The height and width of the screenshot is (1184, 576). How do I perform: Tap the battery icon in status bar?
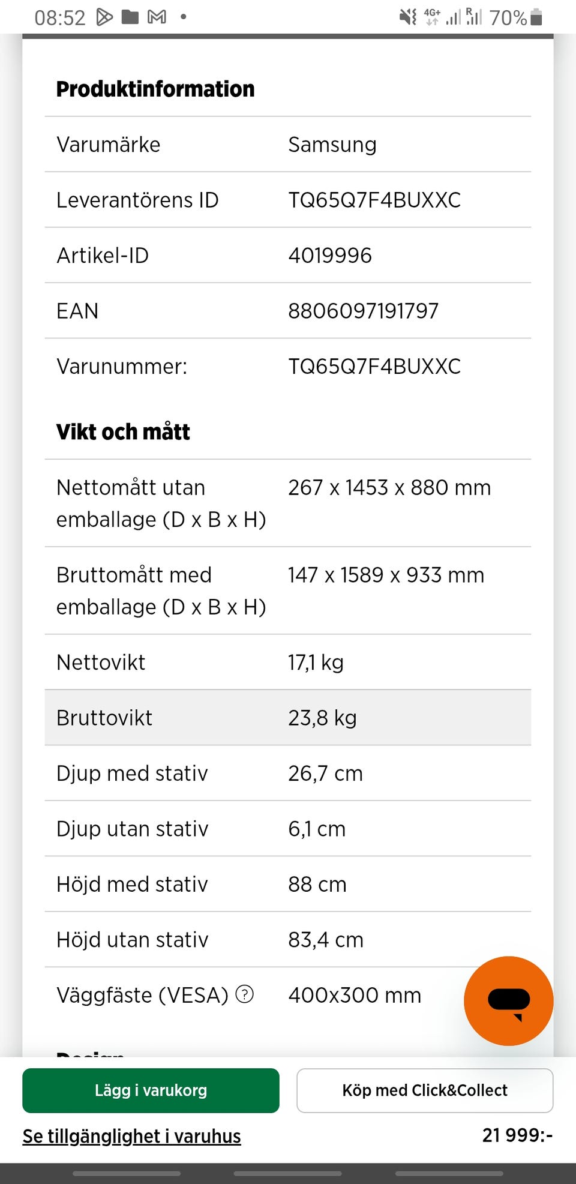(536, 17)
